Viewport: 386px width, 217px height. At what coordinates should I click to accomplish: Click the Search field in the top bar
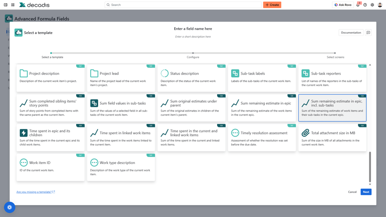[183, 5]
